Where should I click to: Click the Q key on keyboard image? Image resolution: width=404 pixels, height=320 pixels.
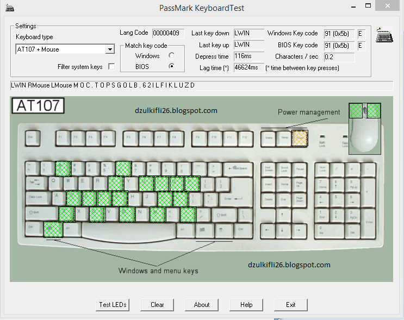54,183
